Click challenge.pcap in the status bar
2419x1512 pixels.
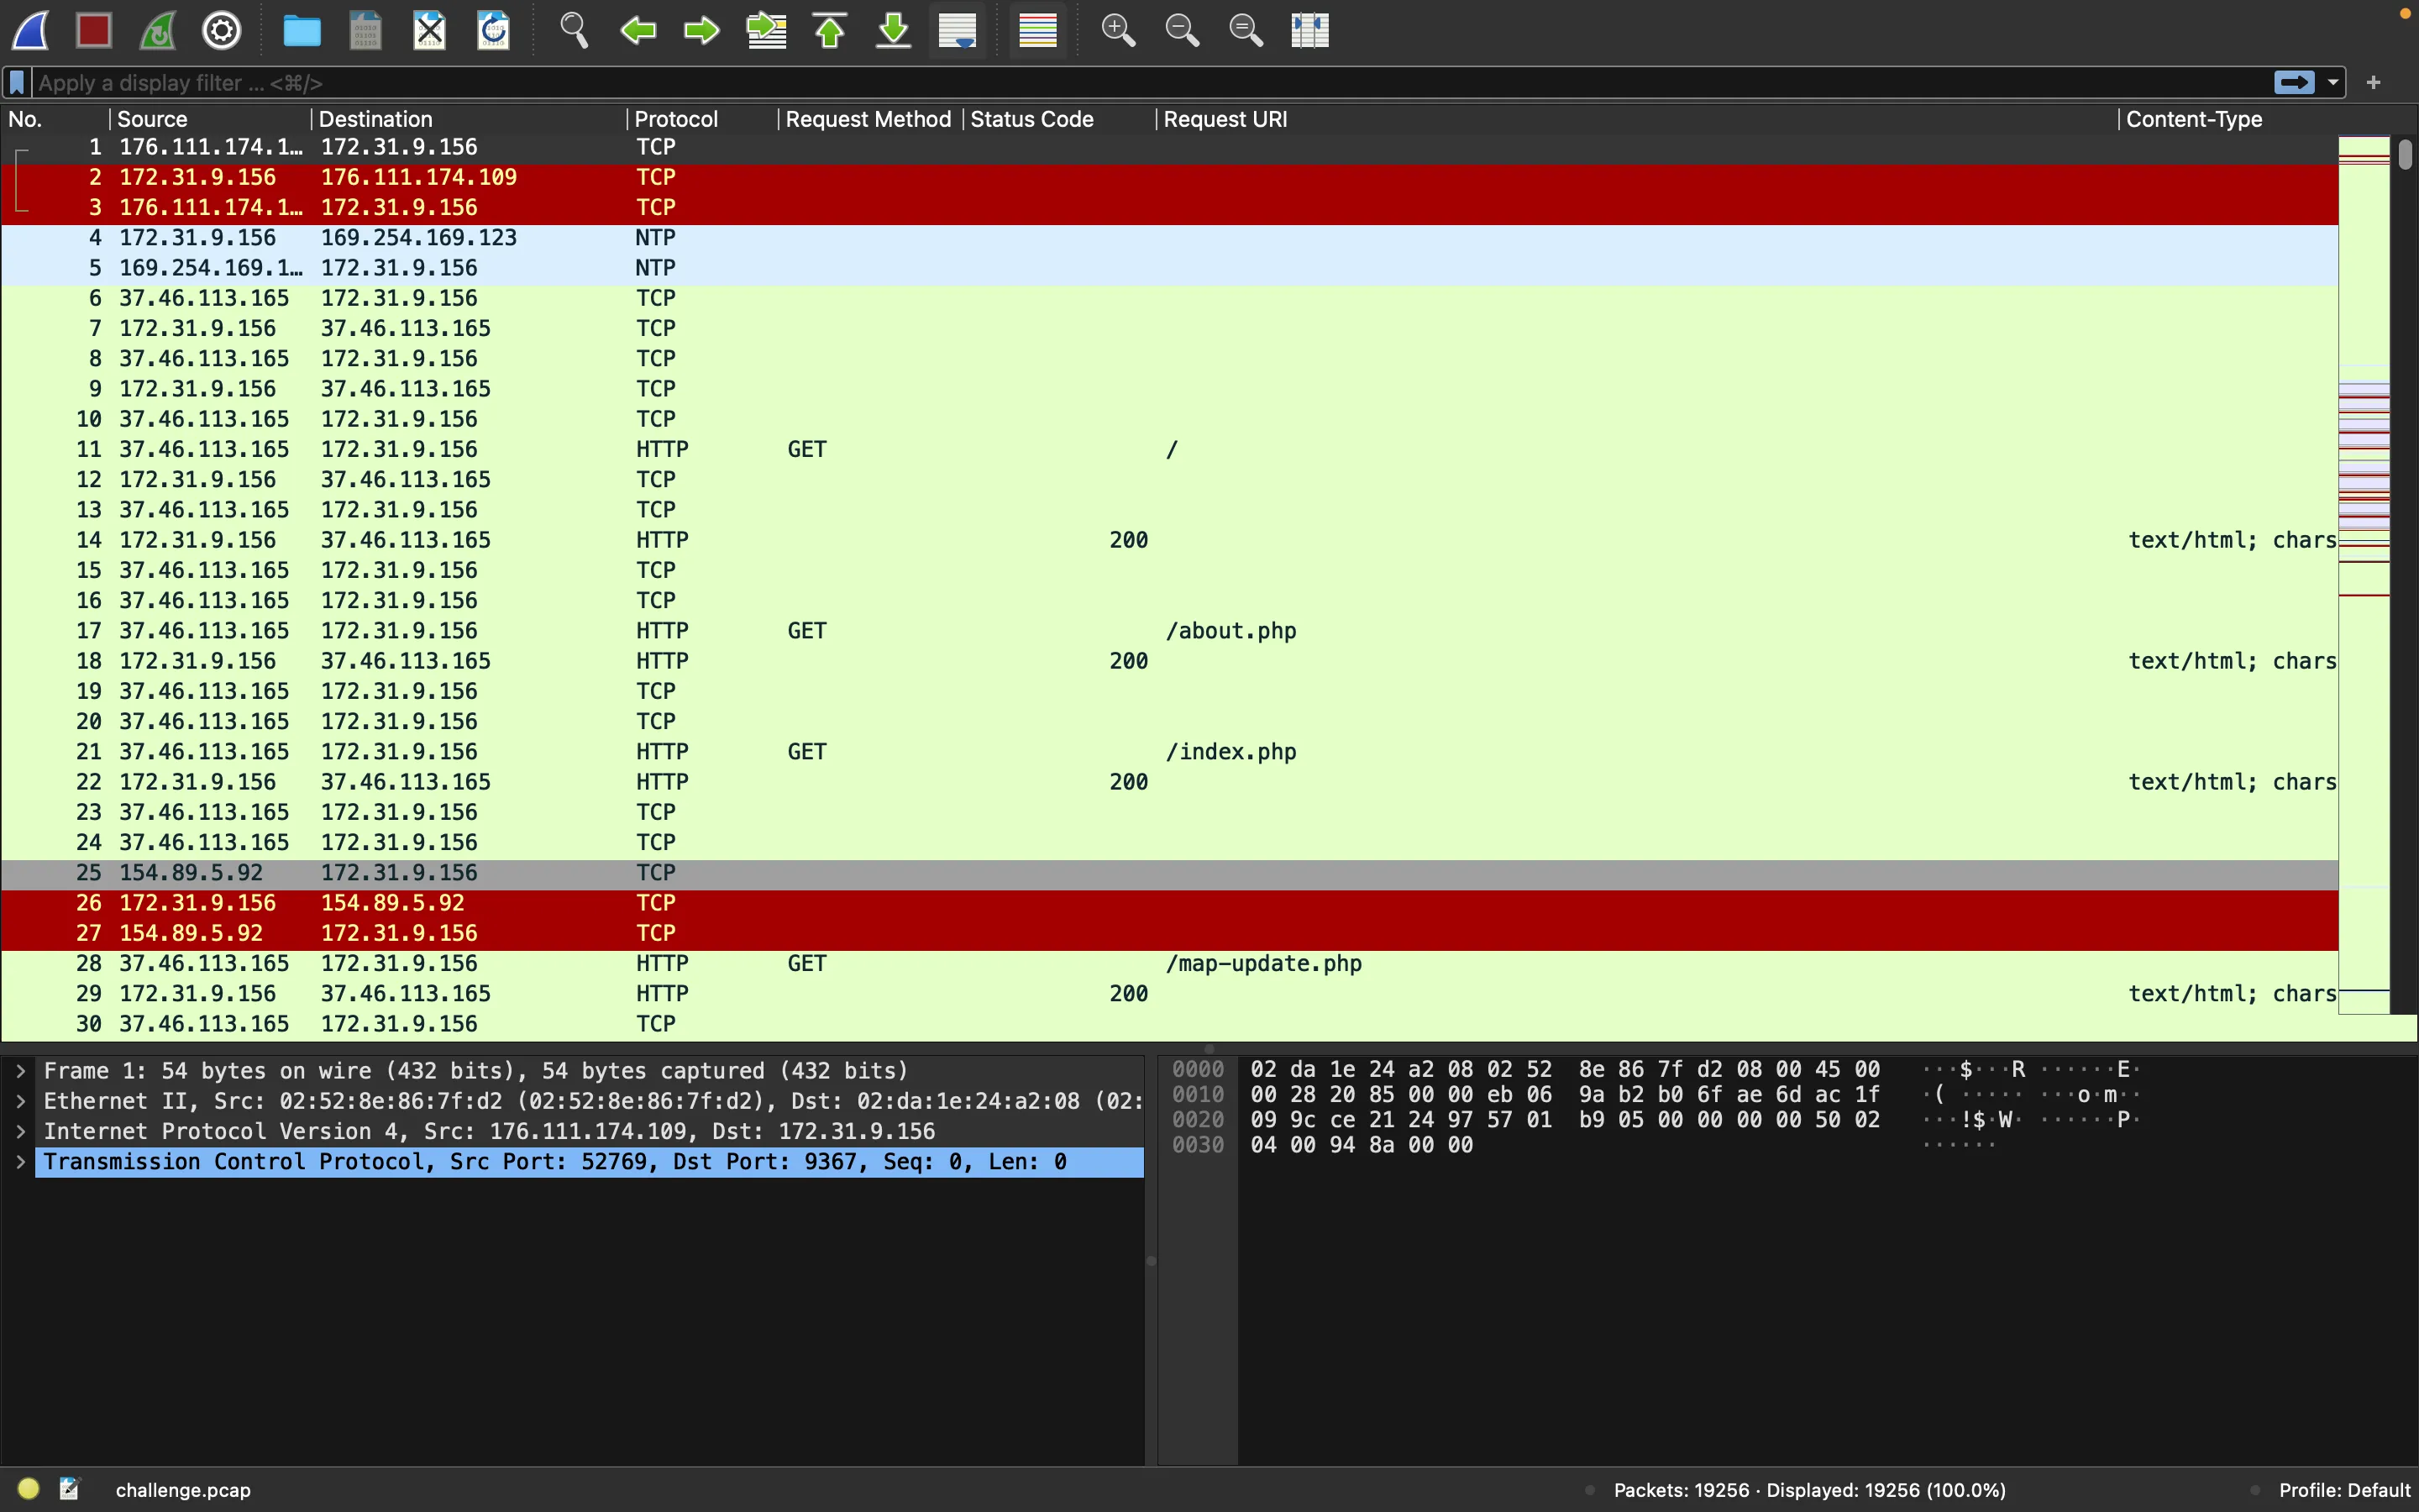click(183, 1490)
